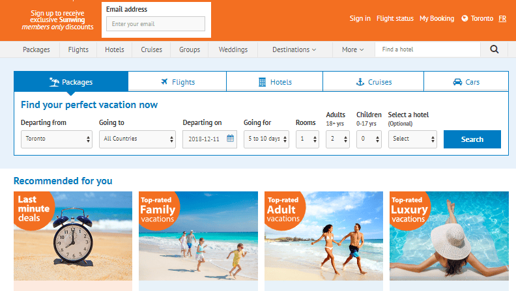Switch language with the FR link
The image size is (516, 291).
[502, 18]
